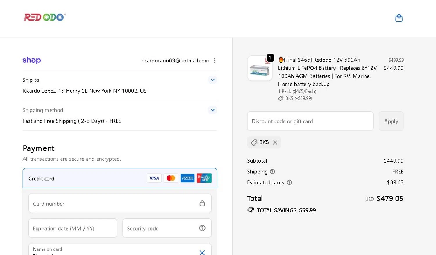The image size is (436, 255).
Task: Expand the Ship to address section
Action: 213,80
